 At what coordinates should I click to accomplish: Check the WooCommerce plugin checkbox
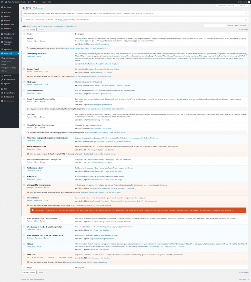coord(24,198)
